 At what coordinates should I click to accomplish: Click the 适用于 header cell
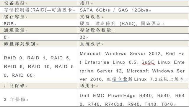click(133, 86)
